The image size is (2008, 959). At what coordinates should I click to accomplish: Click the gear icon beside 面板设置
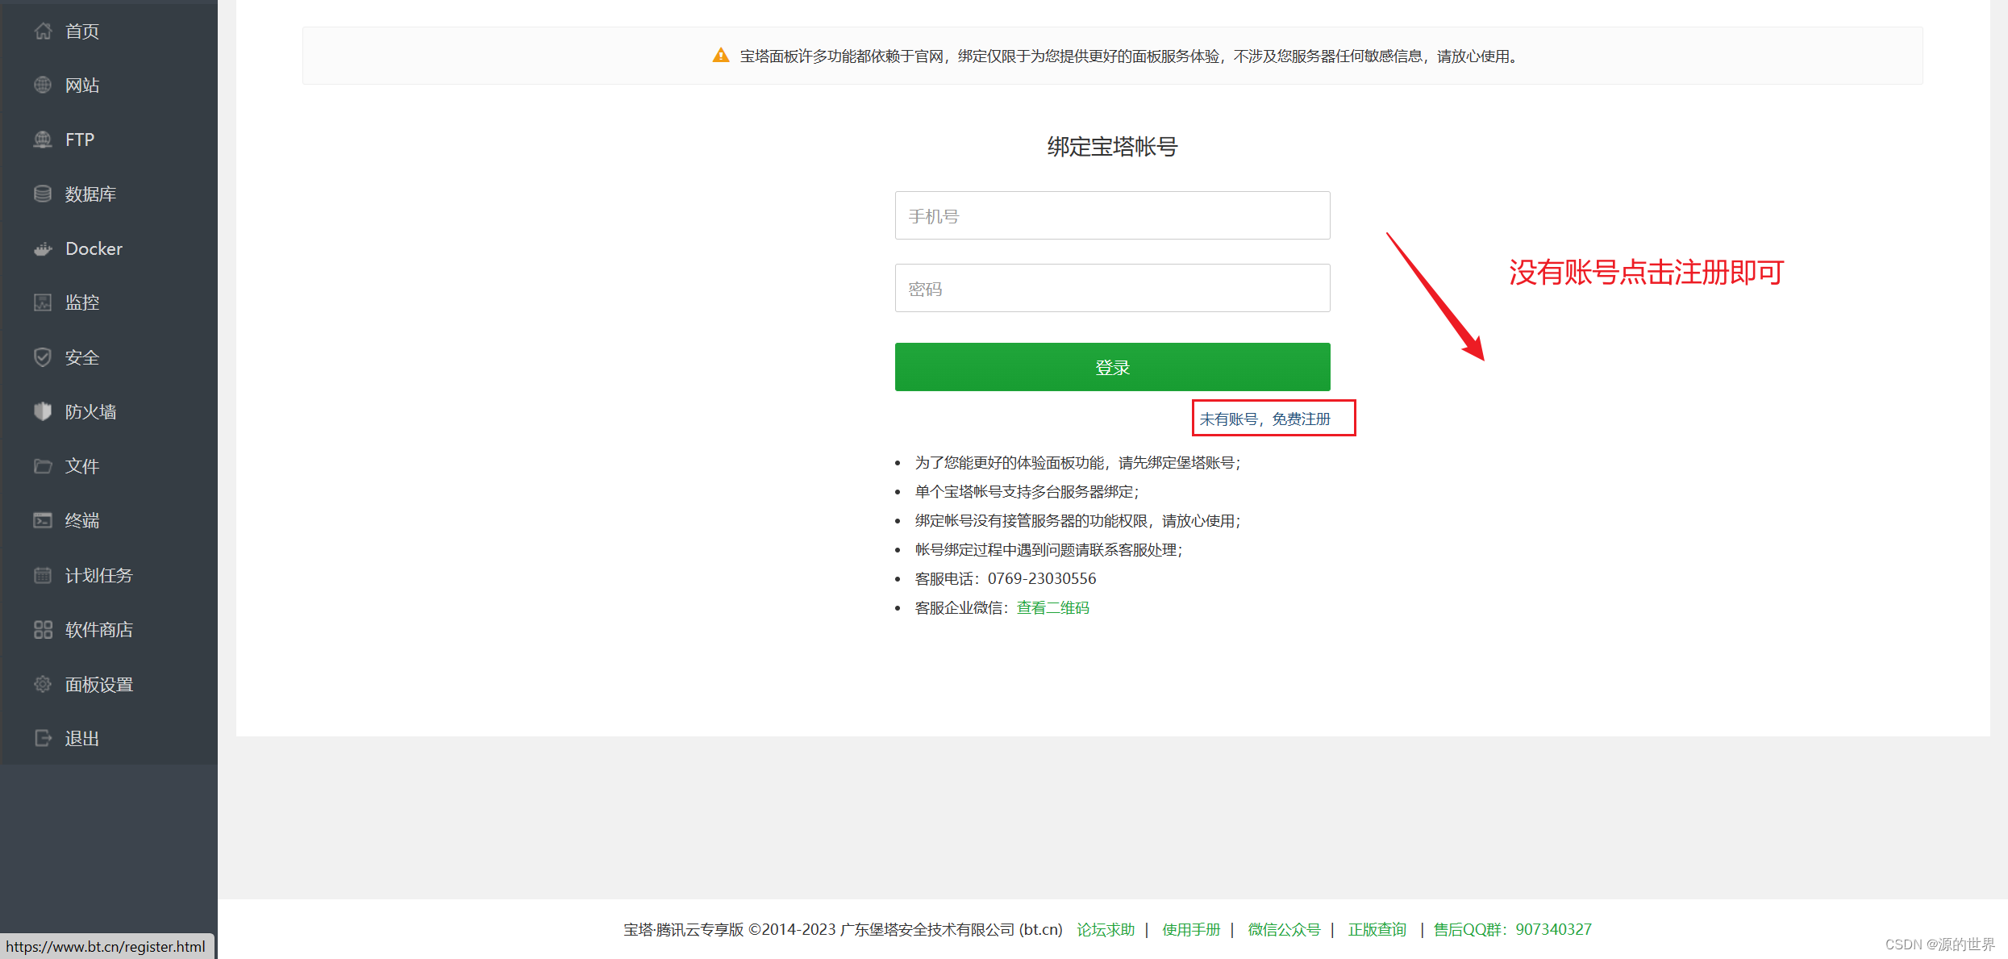point(43,684)
